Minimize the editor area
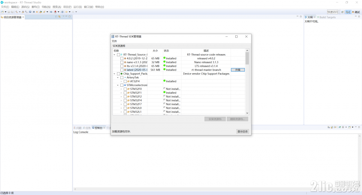The width and height of the screenshot is (362, 195). (297, 17)
